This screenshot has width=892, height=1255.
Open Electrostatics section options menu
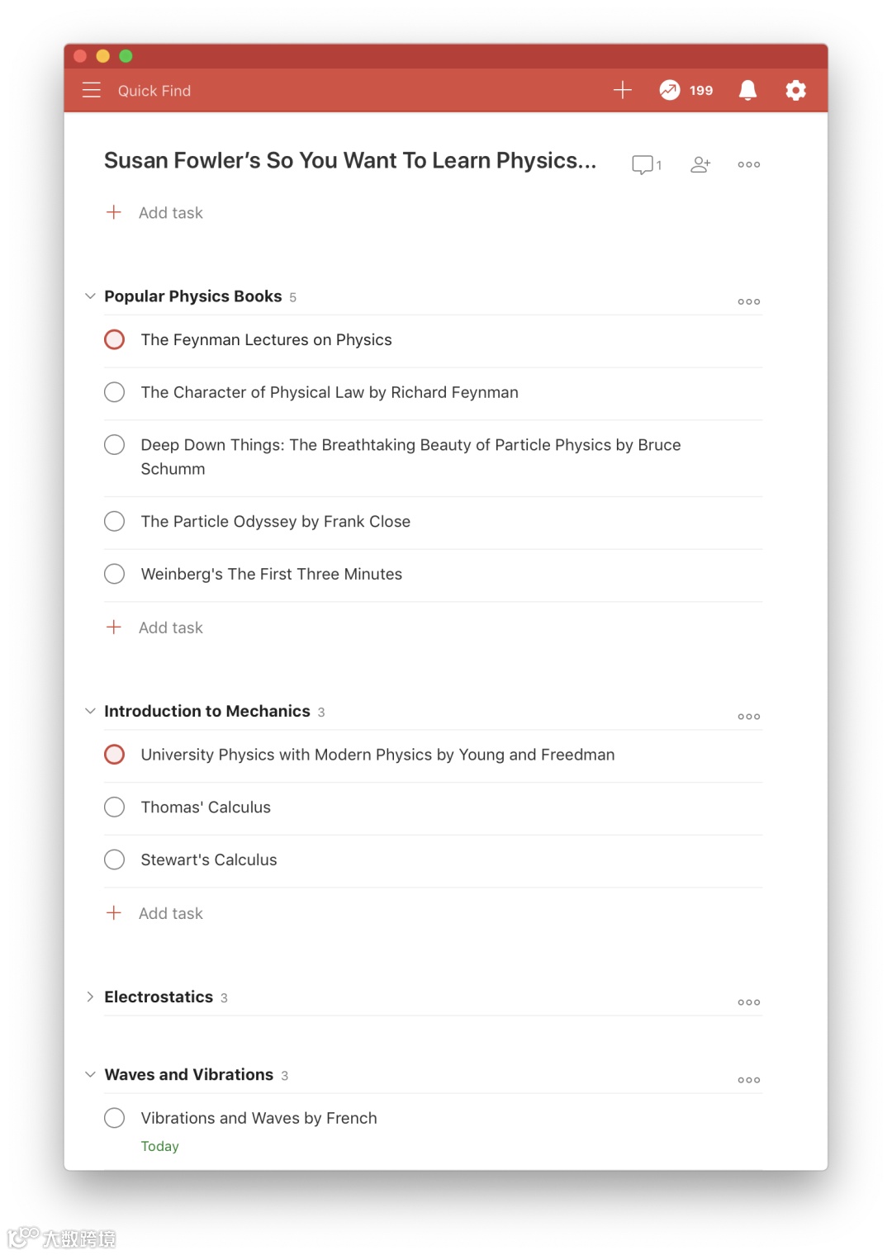coord(749,1002)
